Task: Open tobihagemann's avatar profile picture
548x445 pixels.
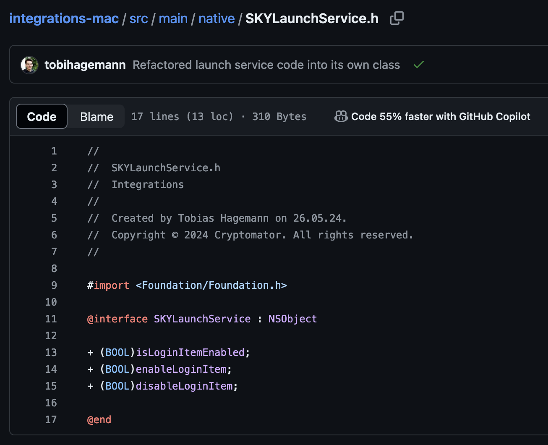Action: tap(29, 65)
